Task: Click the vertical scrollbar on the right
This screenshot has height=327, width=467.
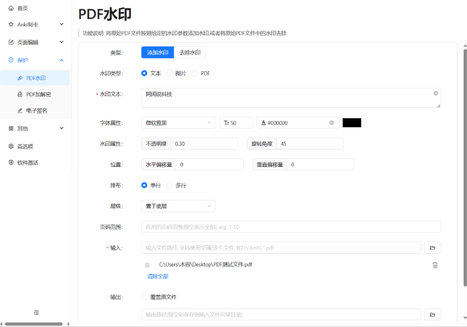Action: coord(465,167)
